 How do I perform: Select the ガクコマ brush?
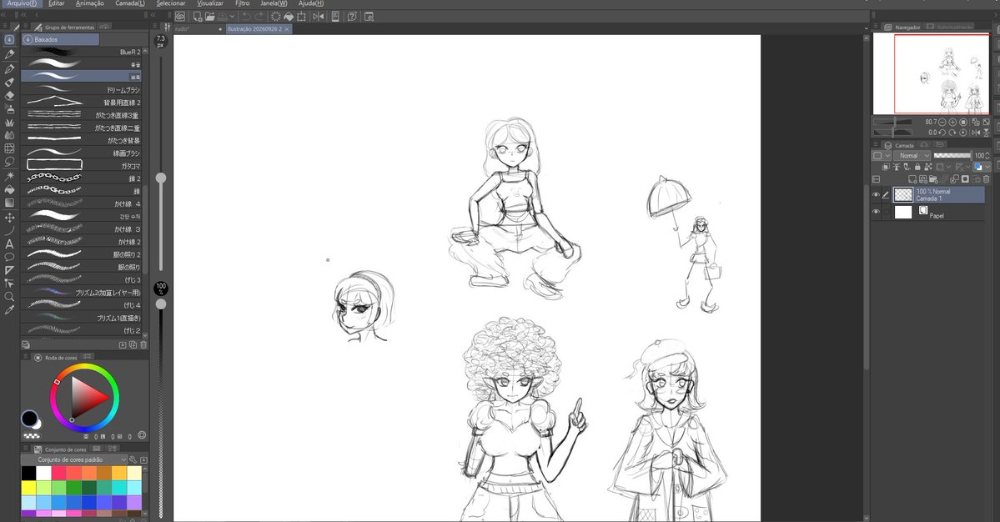click(x=82, y=166)
